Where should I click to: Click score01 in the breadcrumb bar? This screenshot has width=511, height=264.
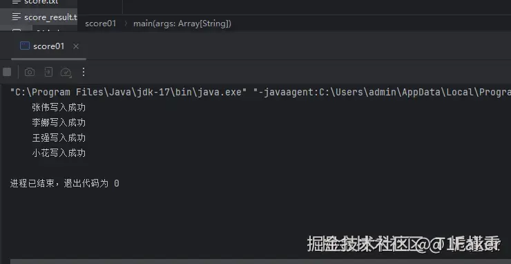101,23
